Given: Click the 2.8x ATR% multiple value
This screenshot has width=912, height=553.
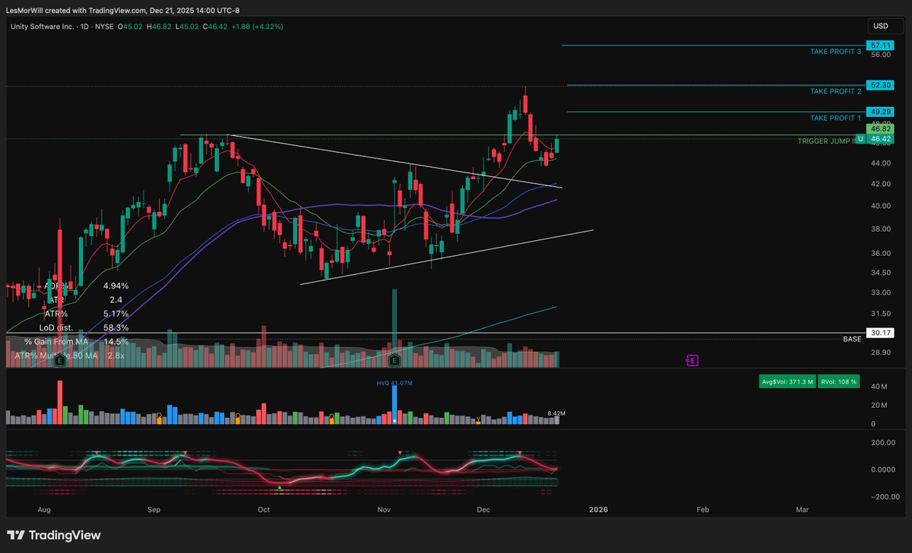Looking at the screenshot, I should point(116,355).
